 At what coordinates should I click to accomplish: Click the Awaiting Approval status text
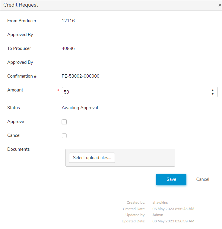coord(80,108)
